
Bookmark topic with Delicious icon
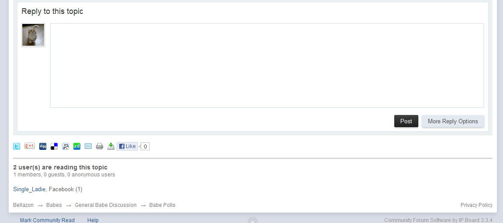[54, 146]
